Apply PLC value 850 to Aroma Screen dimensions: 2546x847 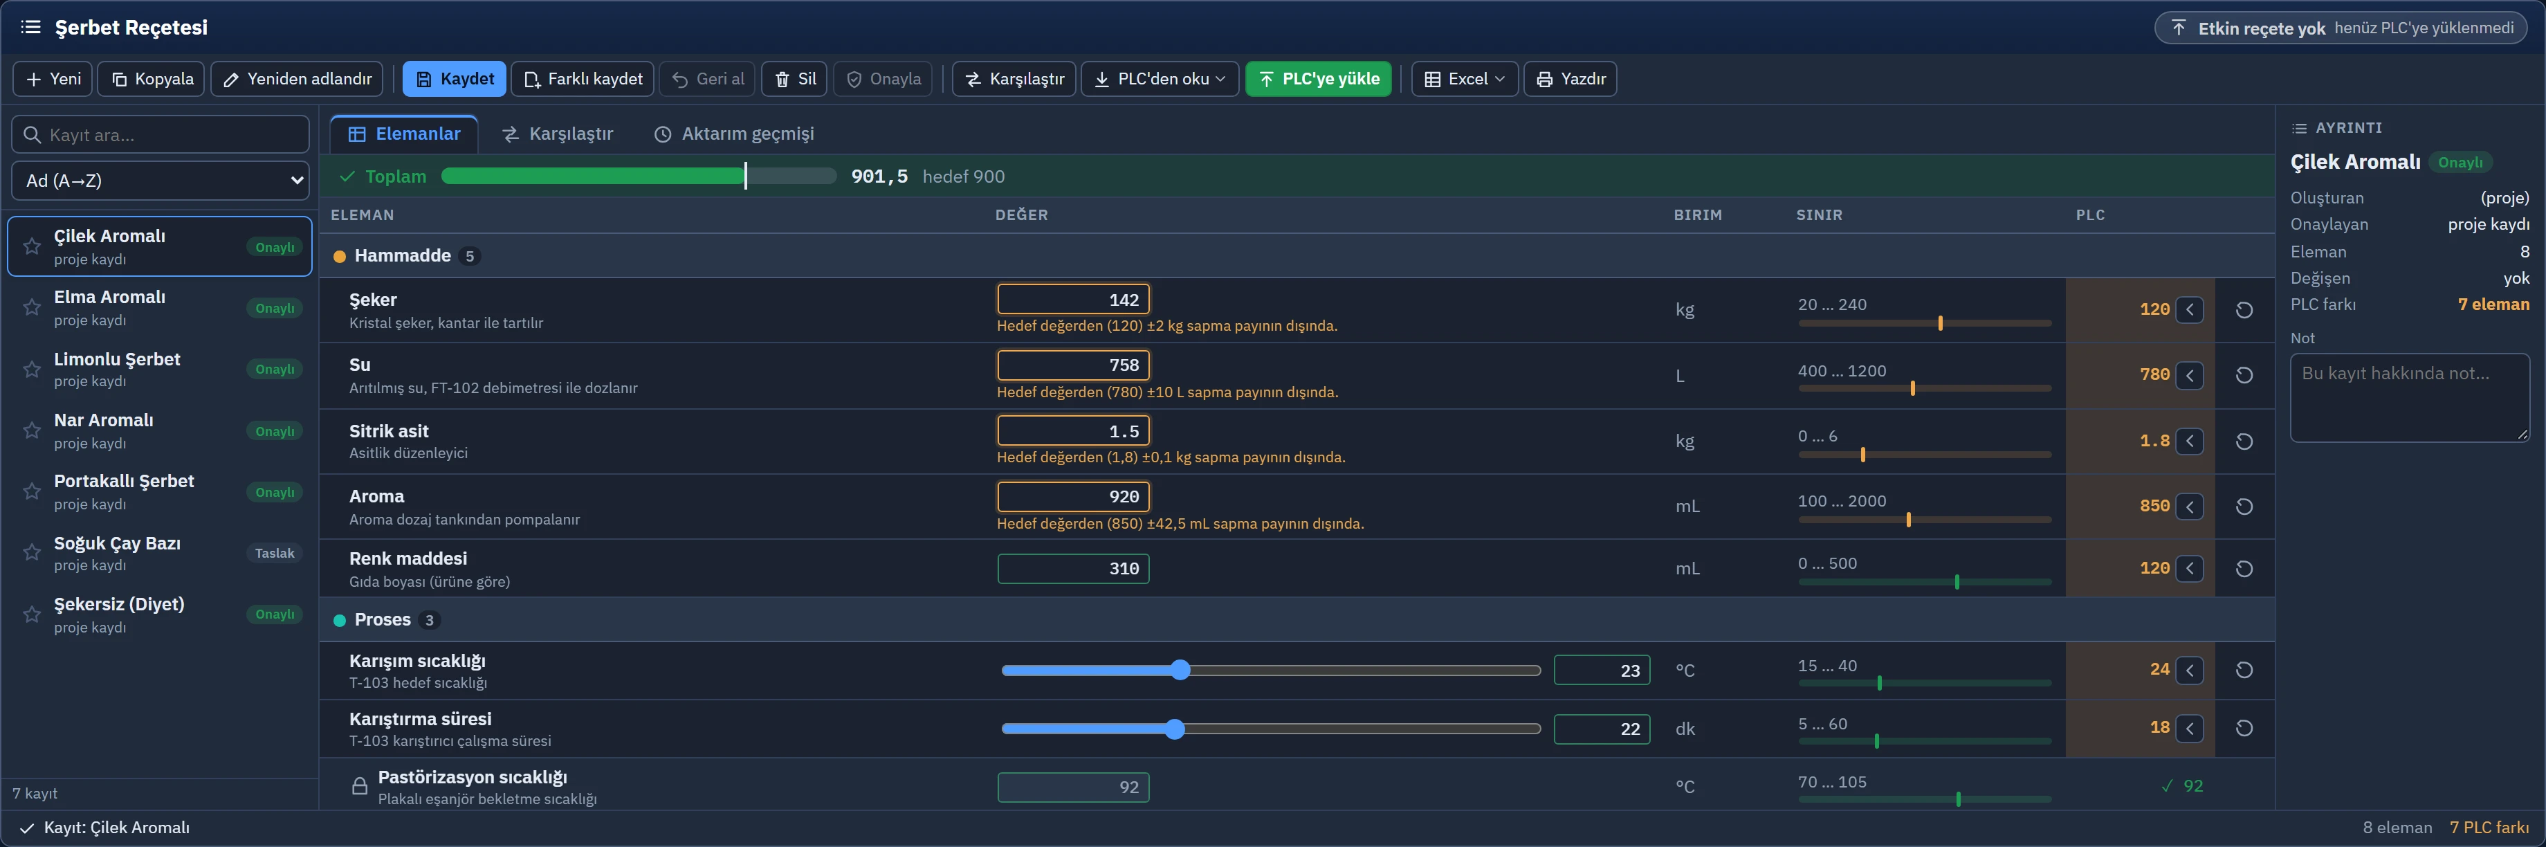[x=2189, y=506]
